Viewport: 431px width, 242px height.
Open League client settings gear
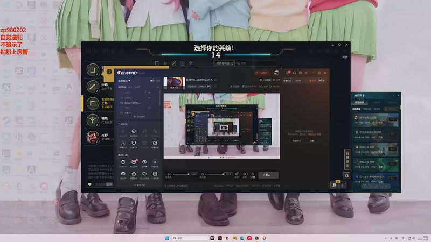click(x=339, y=45)
